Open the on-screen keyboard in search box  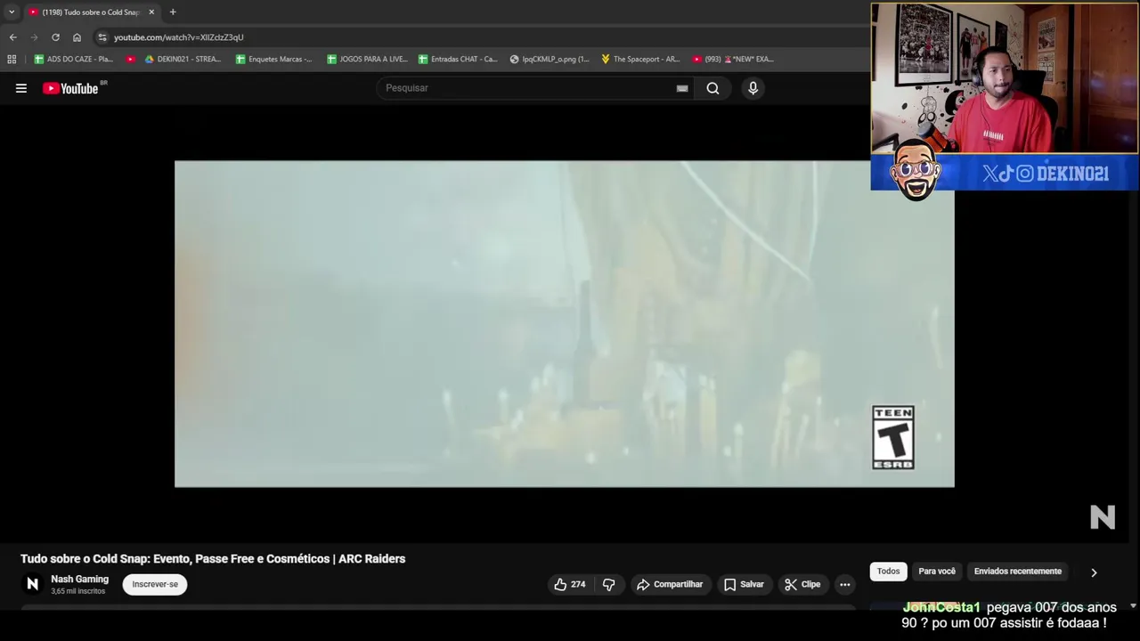pos(682,88)
